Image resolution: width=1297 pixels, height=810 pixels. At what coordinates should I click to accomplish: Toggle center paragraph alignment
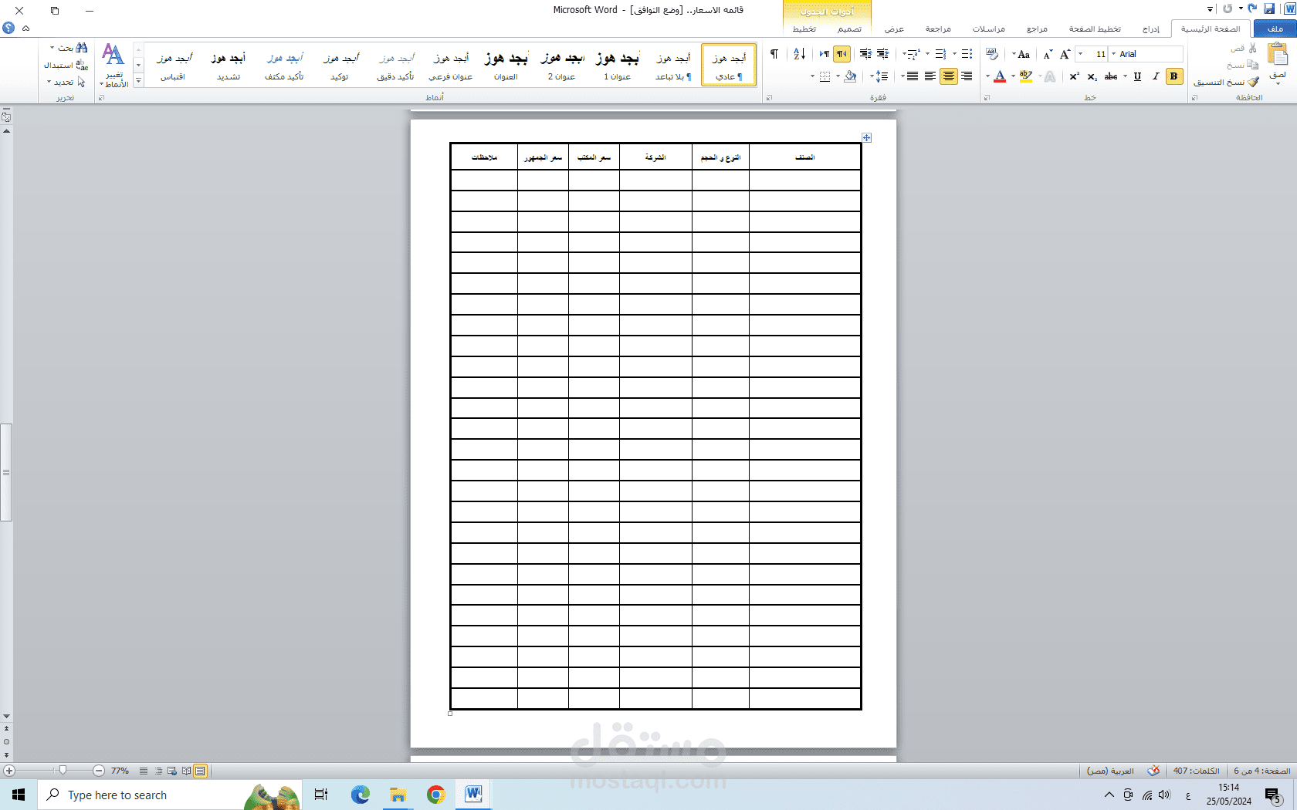(948, 76)
